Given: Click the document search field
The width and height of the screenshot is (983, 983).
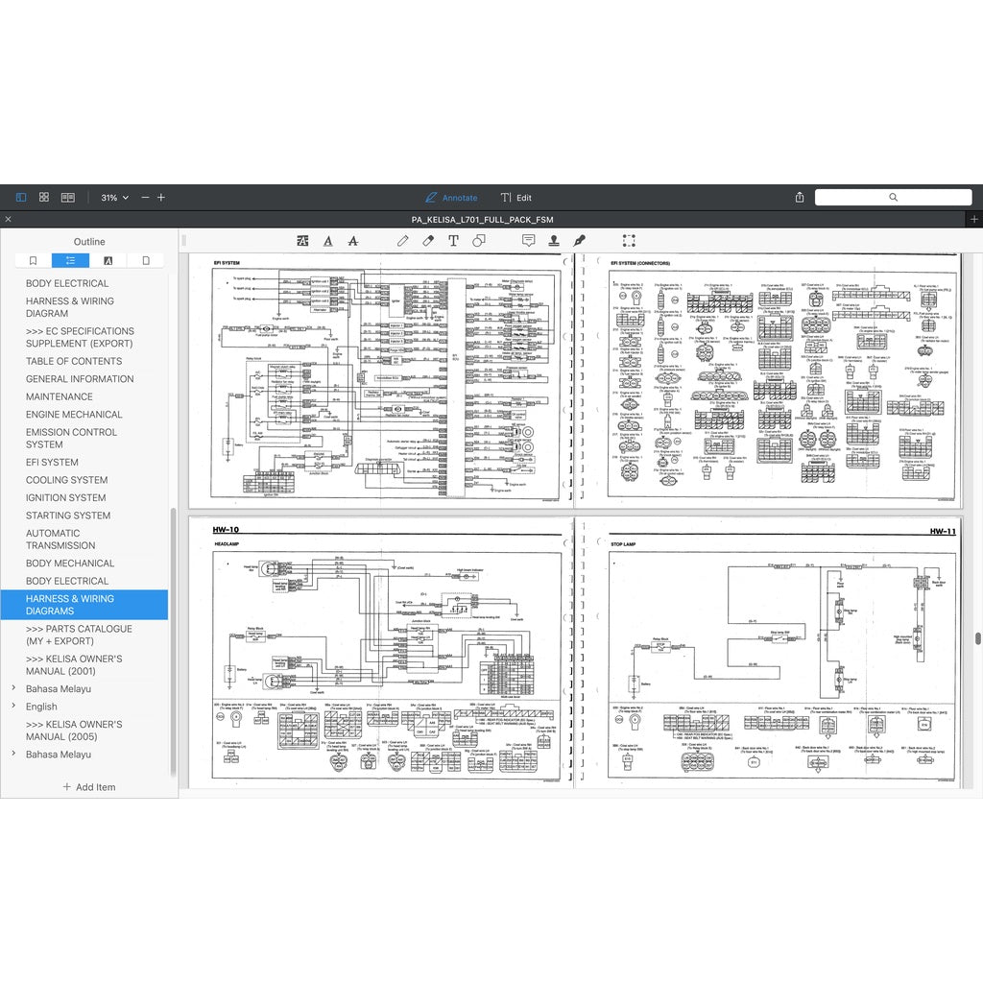Looking at the screenshot, I should click(894, 198).
